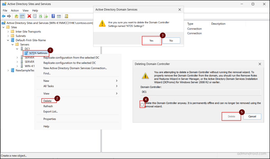
Task: Click Cancel in Deleting Domain Controller dialog
Action: 252,116
